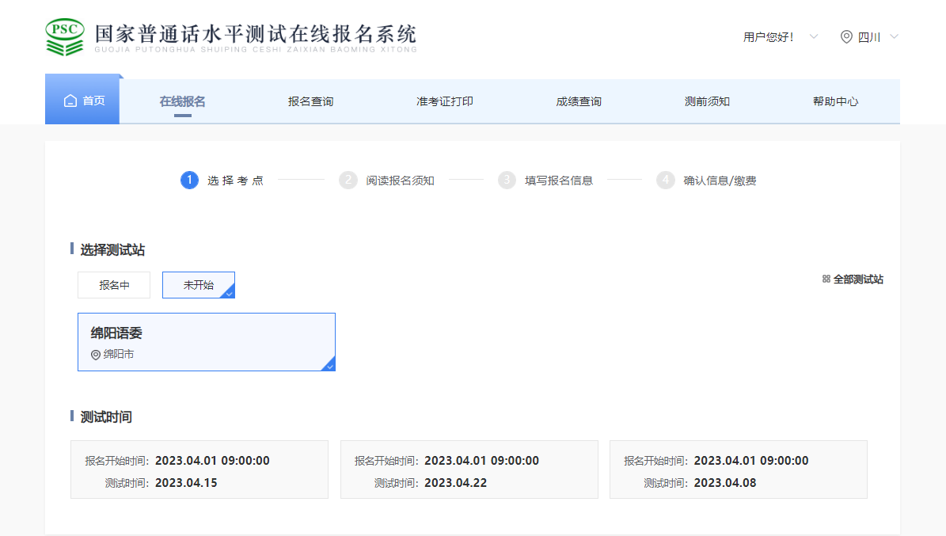946x536 pixels.
Task: Go to the 成绩查询 tab
Action: tap(579, 101)
